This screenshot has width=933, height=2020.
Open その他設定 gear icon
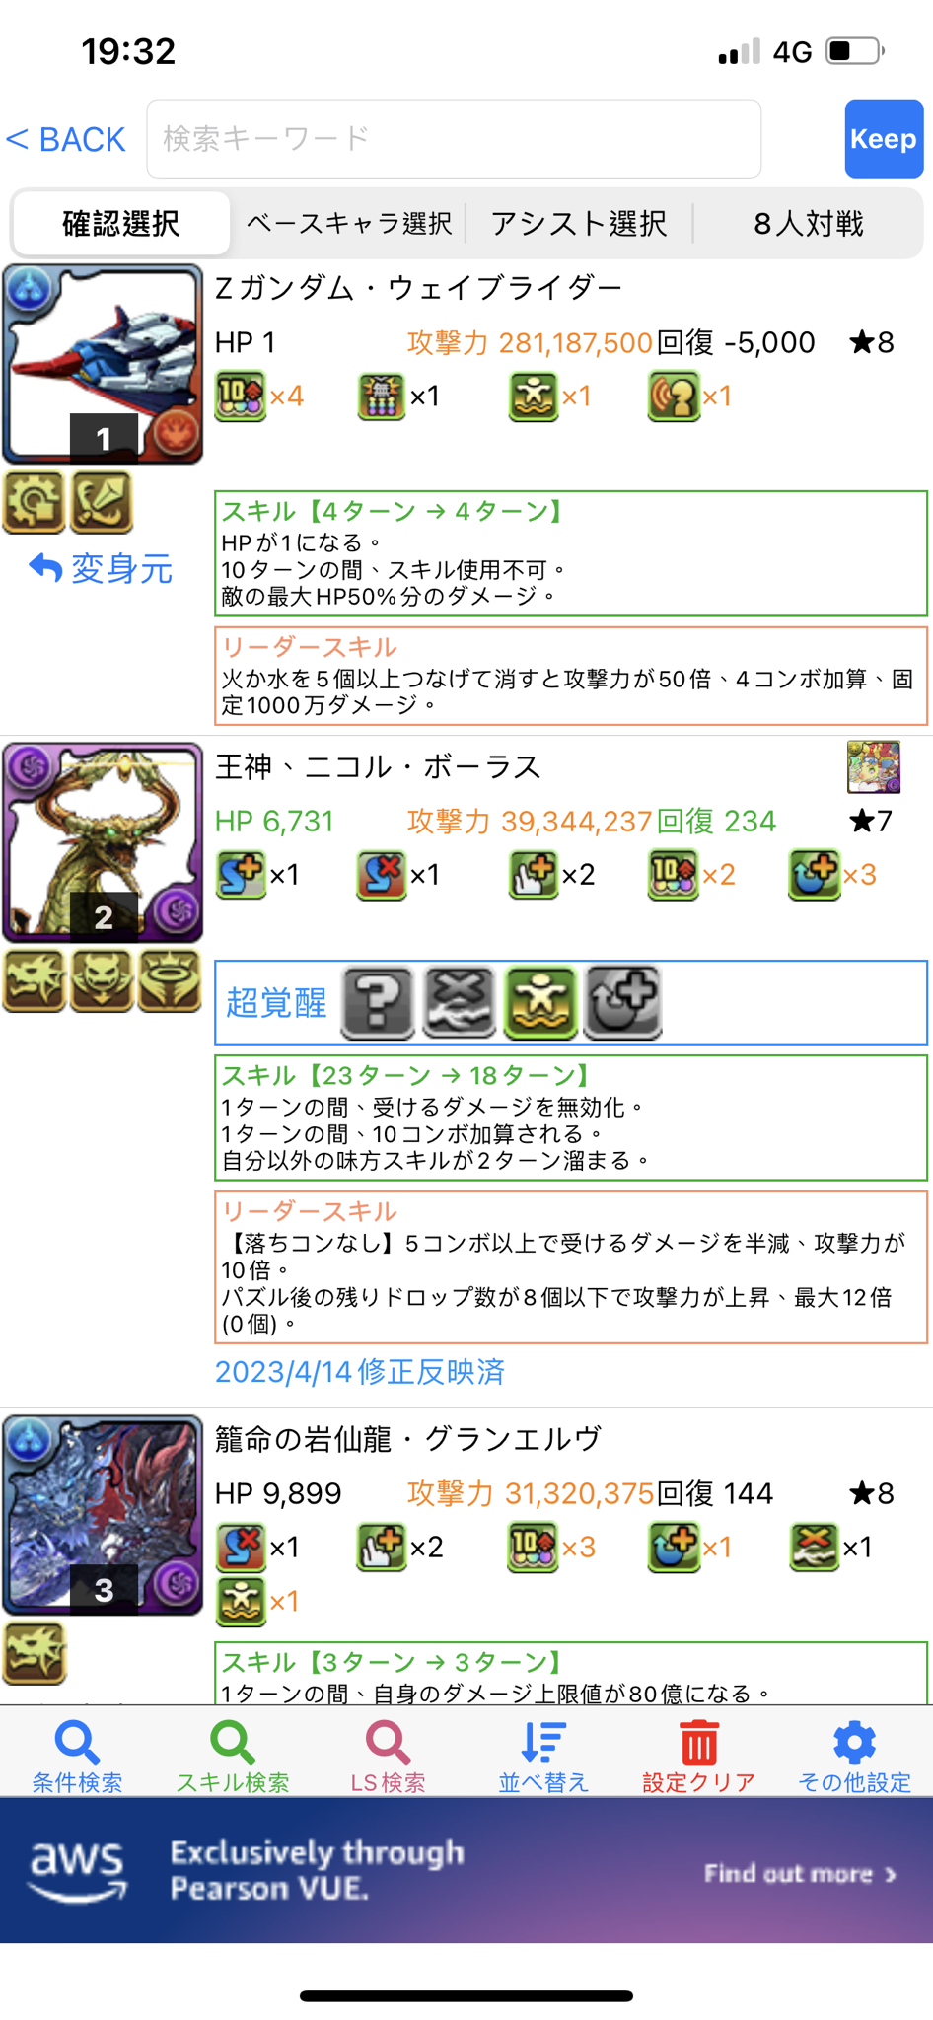[x=854, y=1743]
